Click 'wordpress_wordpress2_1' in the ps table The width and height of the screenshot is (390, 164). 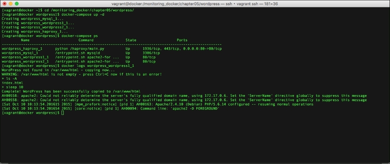pos(25,62)
